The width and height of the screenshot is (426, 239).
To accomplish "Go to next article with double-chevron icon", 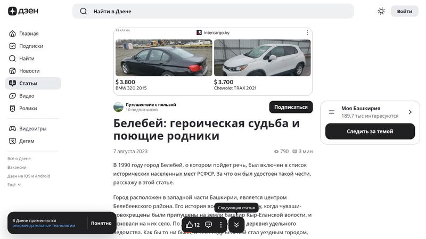I will (x=237, y=225).
